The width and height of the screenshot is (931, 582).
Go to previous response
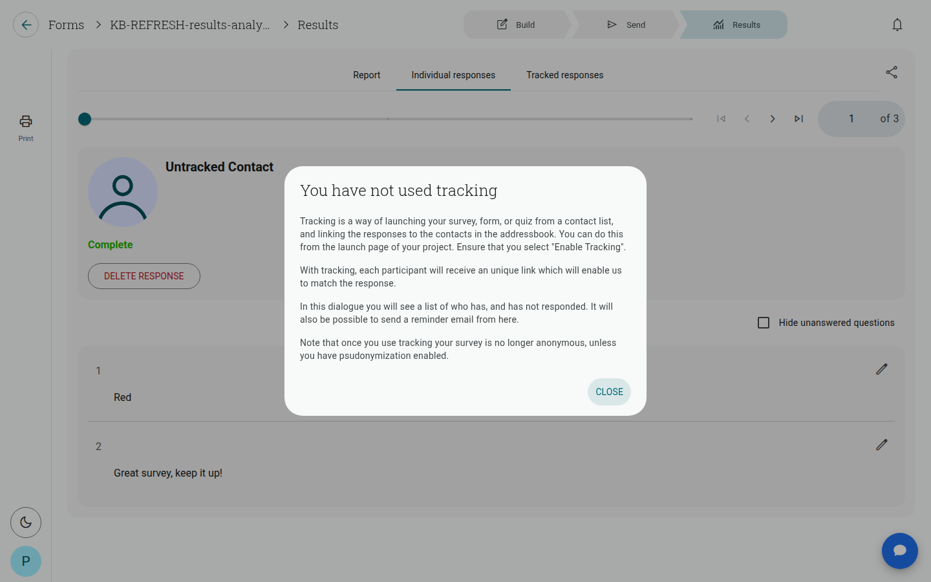[x=747, y=119]
